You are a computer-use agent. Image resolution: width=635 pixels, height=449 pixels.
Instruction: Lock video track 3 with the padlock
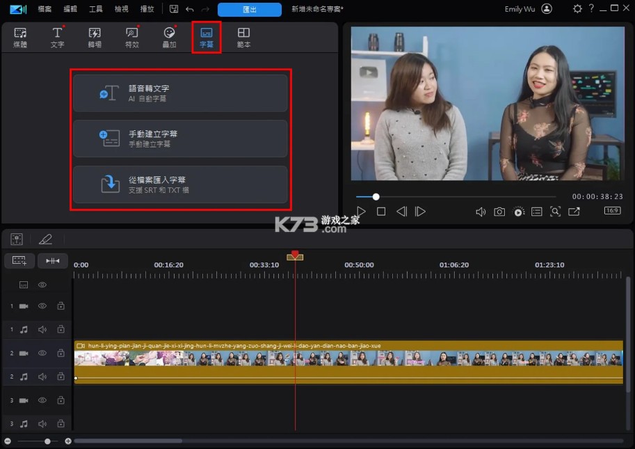[x=61, y=400]
